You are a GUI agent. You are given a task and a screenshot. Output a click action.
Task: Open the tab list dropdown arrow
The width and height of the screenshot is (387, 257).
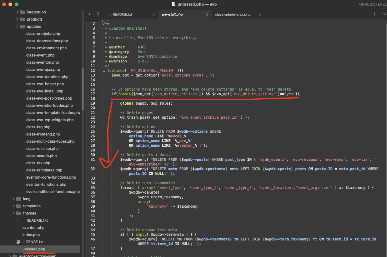(x=384, y=14)
